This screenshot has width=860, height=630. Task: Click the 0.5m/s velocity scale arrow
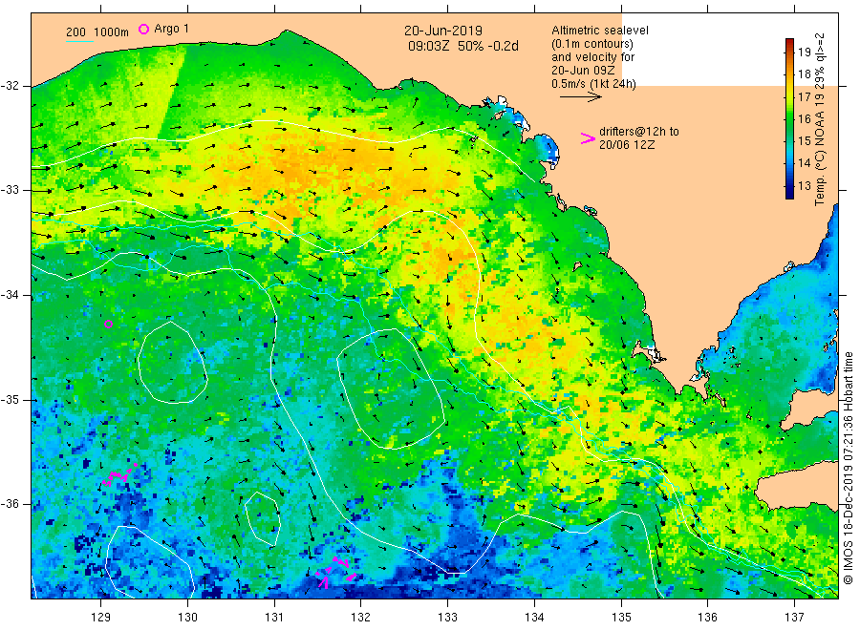581,97
